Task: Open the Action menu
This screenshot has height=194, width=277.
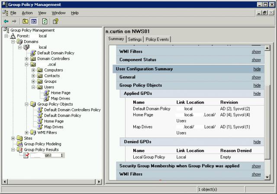Action: click(27, 13)
